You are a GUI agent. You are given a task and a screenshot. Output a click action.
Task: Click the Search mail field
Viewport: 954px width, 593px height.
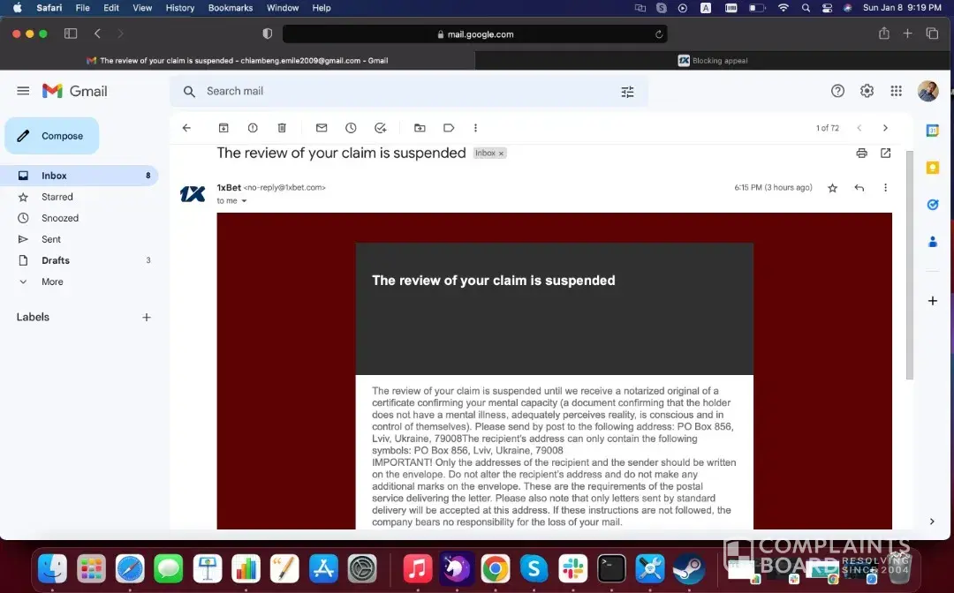click(397, 91)
